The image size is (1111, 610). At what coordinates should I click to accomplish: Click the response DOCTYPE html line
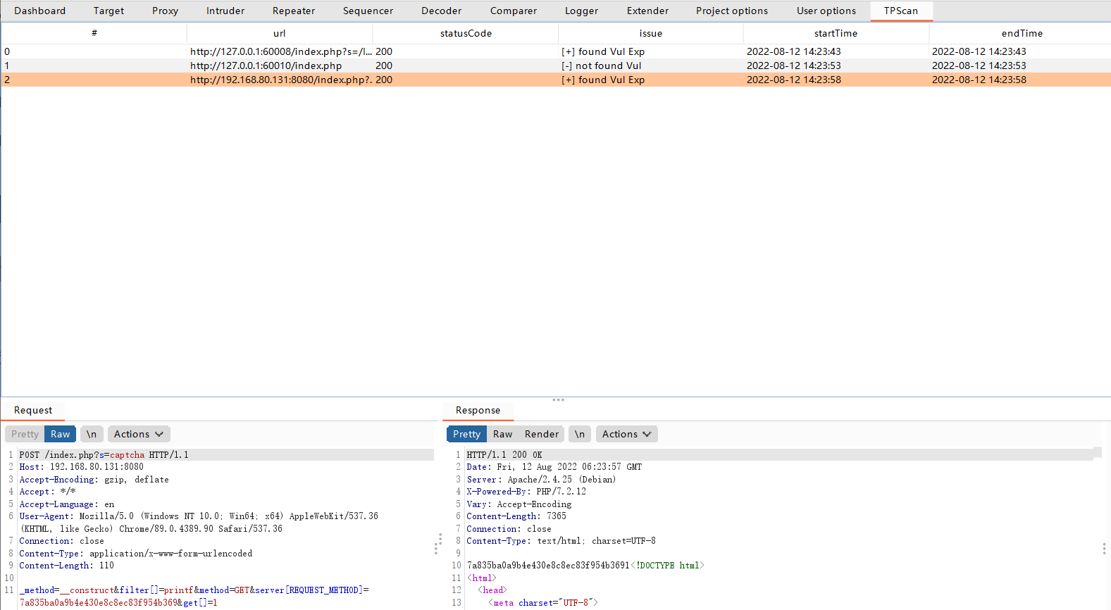point(585,566)
